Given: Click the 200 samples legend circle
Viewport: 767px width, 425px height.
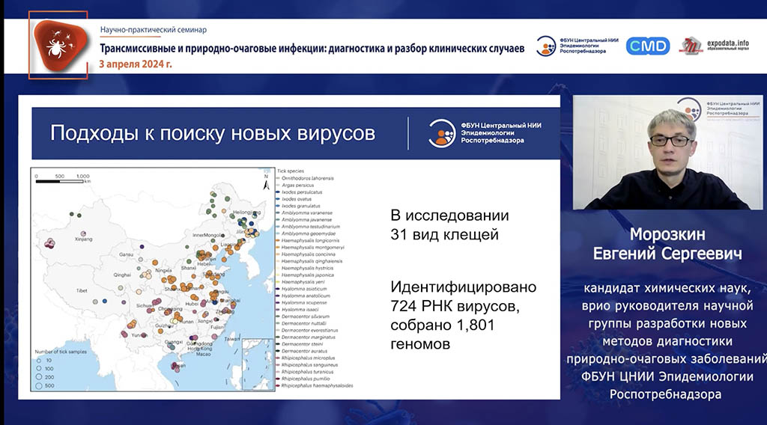Looking at the screenshot, I should 39,376.
